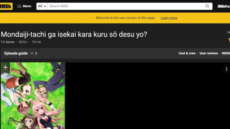This screenshot has height=129, width=230.
Task: Follow the Learn more link
Action: point(169,18)
